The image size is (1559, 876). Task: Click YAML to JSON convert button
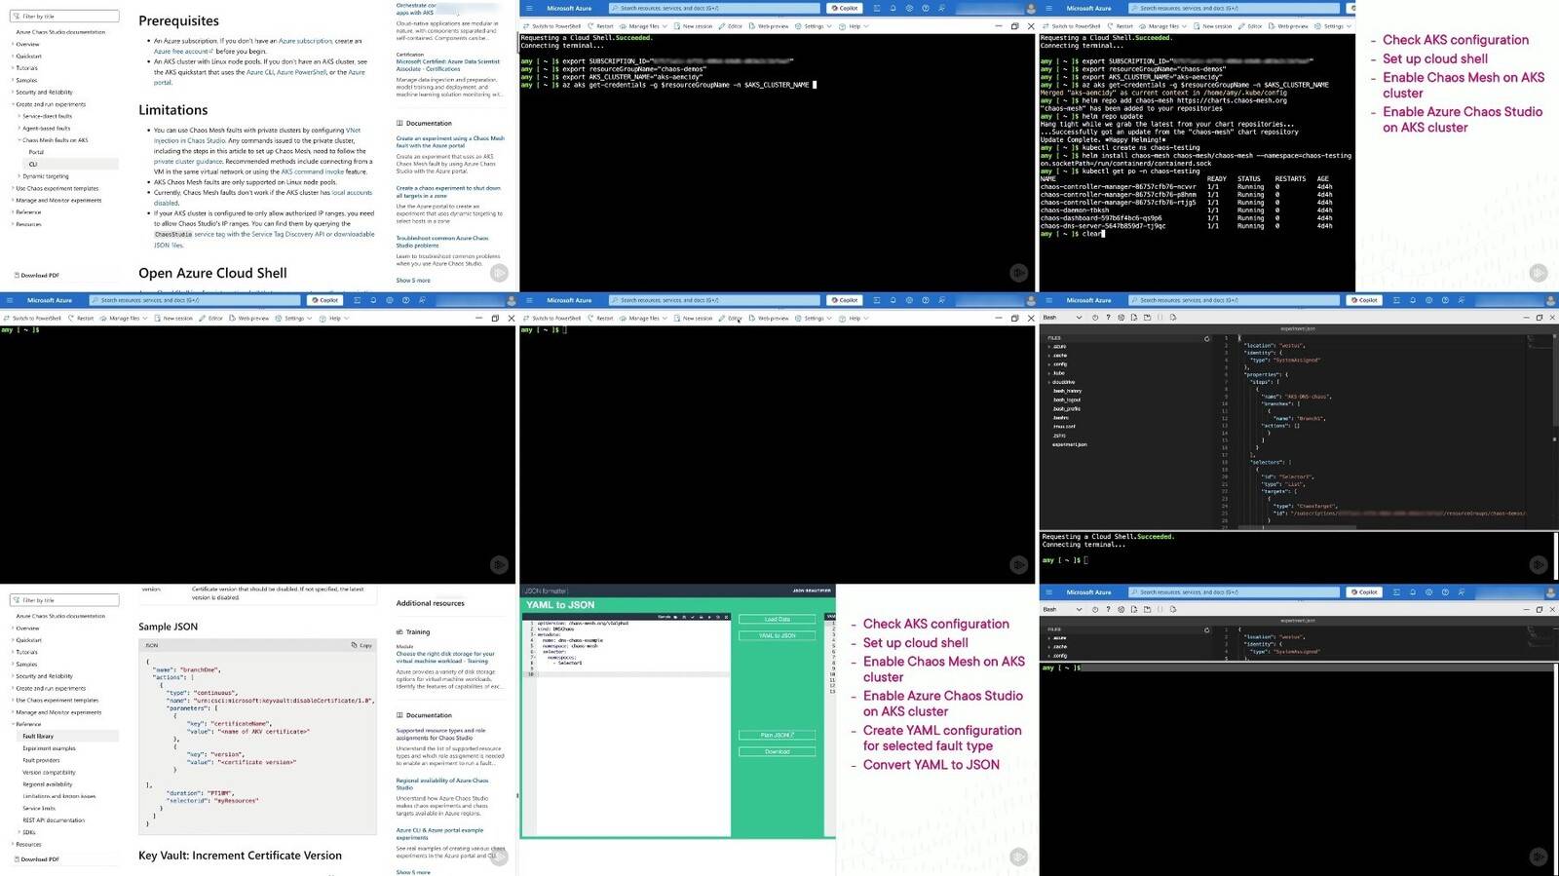778,635
